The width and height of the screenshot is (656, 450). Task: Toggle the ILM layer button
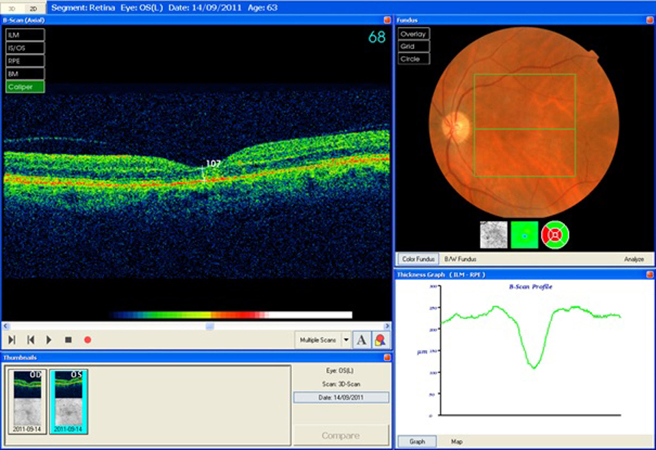point(25,35)
